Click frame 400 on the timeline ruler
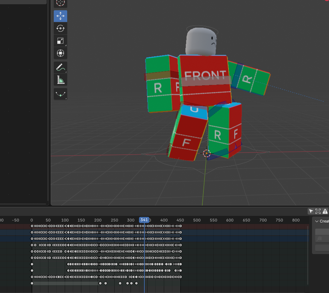This screenshot has height=293, width=329. pyautogui.click(x=164, y=220)
